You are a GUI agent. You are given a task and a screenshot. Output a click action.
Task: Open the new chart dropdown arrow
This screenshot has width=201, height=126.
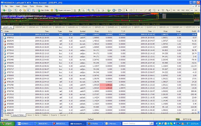click(x=6, y=10)
